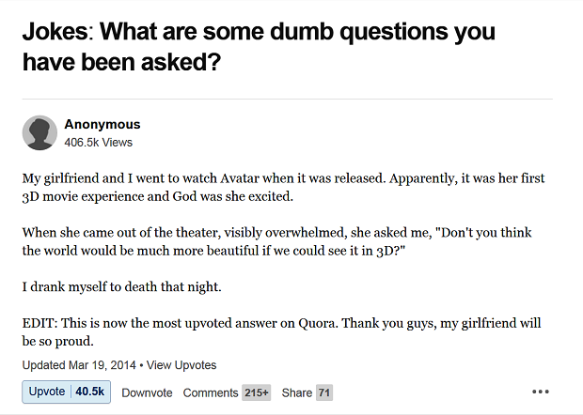The image size is (583, 415).
Task: Click the line "I drank myself to death"
Action: 121,285
